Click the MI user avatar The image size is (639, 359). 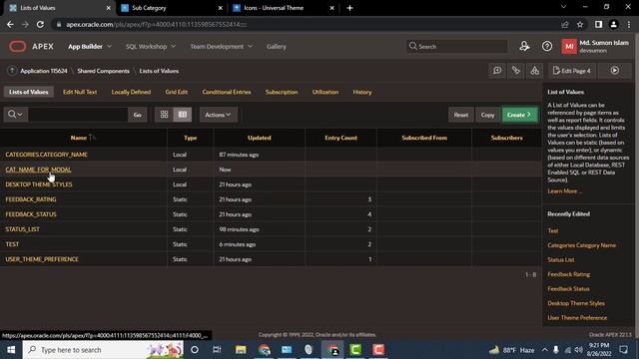(x=569, y=47)
